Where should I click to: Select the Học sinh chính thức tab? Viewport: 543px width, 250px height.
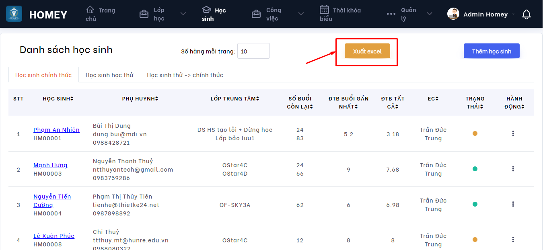tap(43, 75)
